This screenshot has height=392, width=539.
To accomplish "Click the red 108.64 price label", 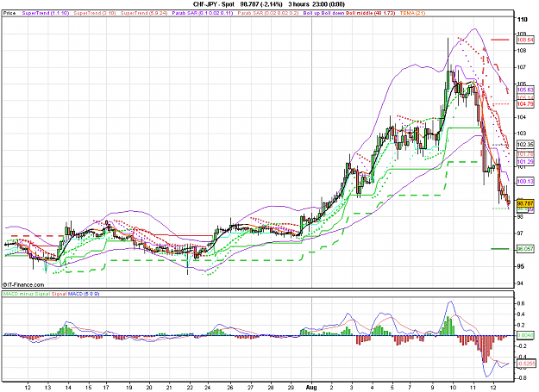I will [x=525, y=40].
